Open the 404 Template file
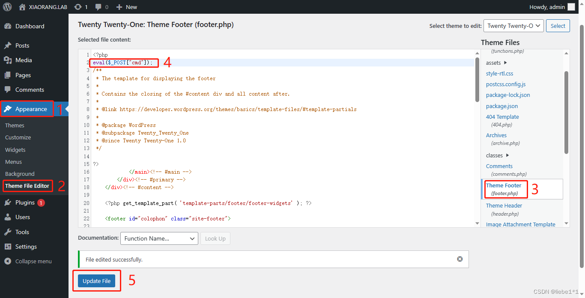585x298 pixels. pyautogui.click(x=502, y=117)
